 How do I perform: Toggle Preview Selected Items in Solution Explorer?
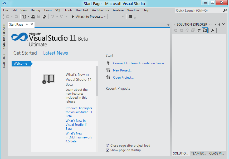point(205,30)
